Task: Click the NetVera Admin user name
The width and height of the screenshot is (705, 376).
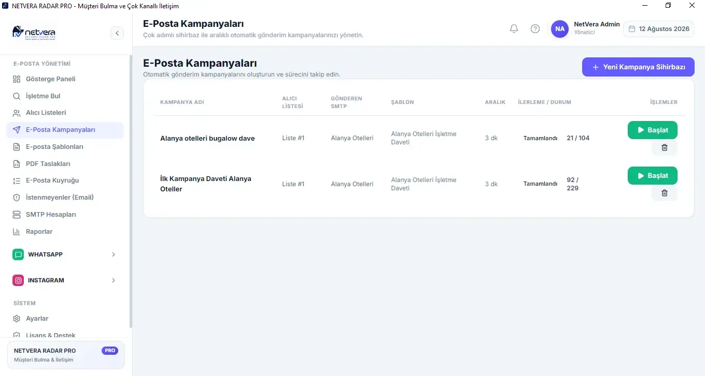Action: [597, 24]
